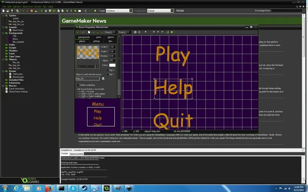Confirm room changes with green checkmark
Viewport: 308px width, 192px height.
tap(78, 32)
